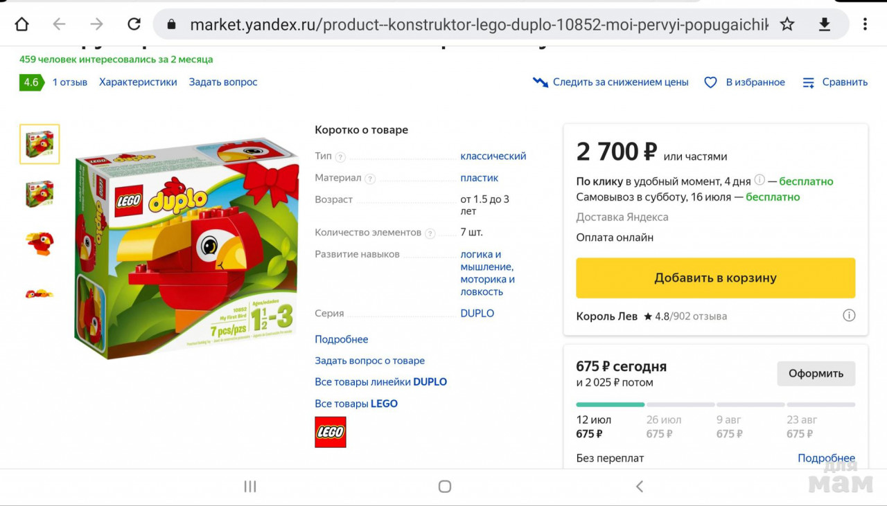Click the red LEGO brand logo
This screenshot has height=506, width=887.
point(331,432)
